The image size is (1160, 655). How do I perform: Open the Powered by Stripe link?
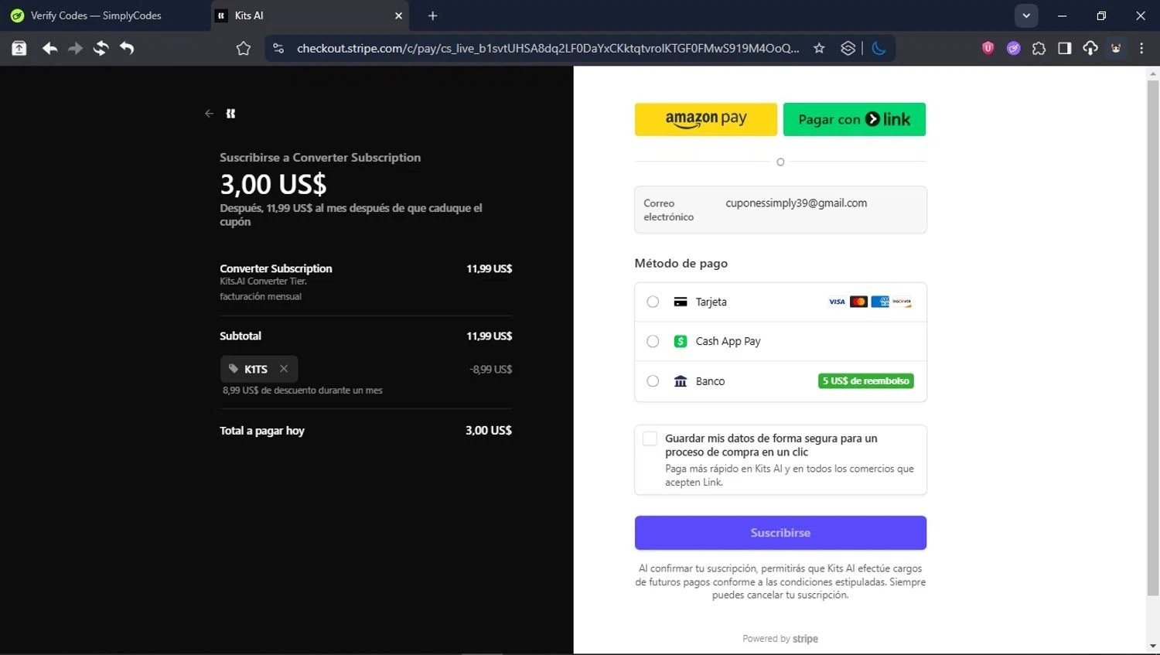tap(780, 639)
